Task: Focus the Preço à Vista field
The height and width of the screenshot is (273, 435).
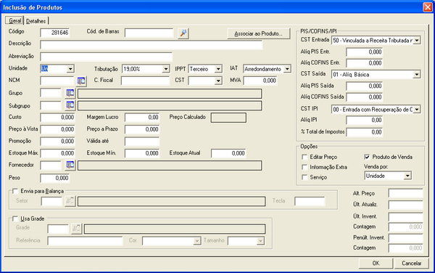Action: (58, 129)
